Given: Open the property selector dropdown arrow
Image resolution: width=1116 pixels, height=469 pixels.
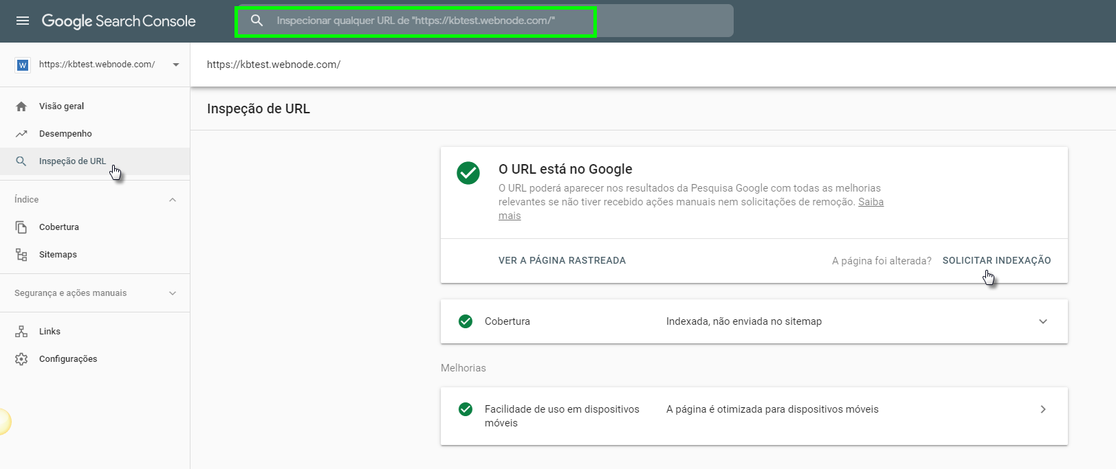Looking at the screenshot, I should coord(176,65).
